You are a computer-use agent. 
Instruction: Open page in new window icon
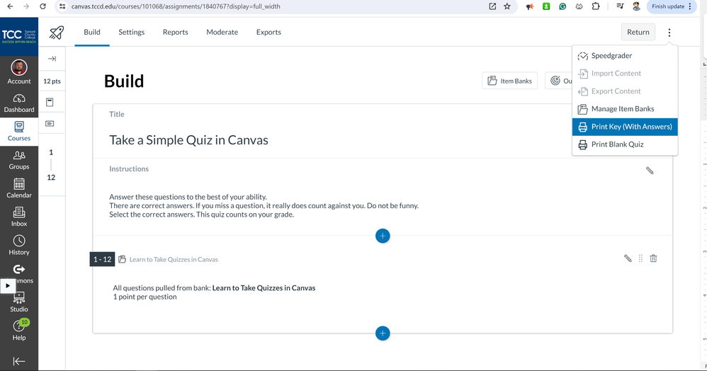click(x=492, y=6)
